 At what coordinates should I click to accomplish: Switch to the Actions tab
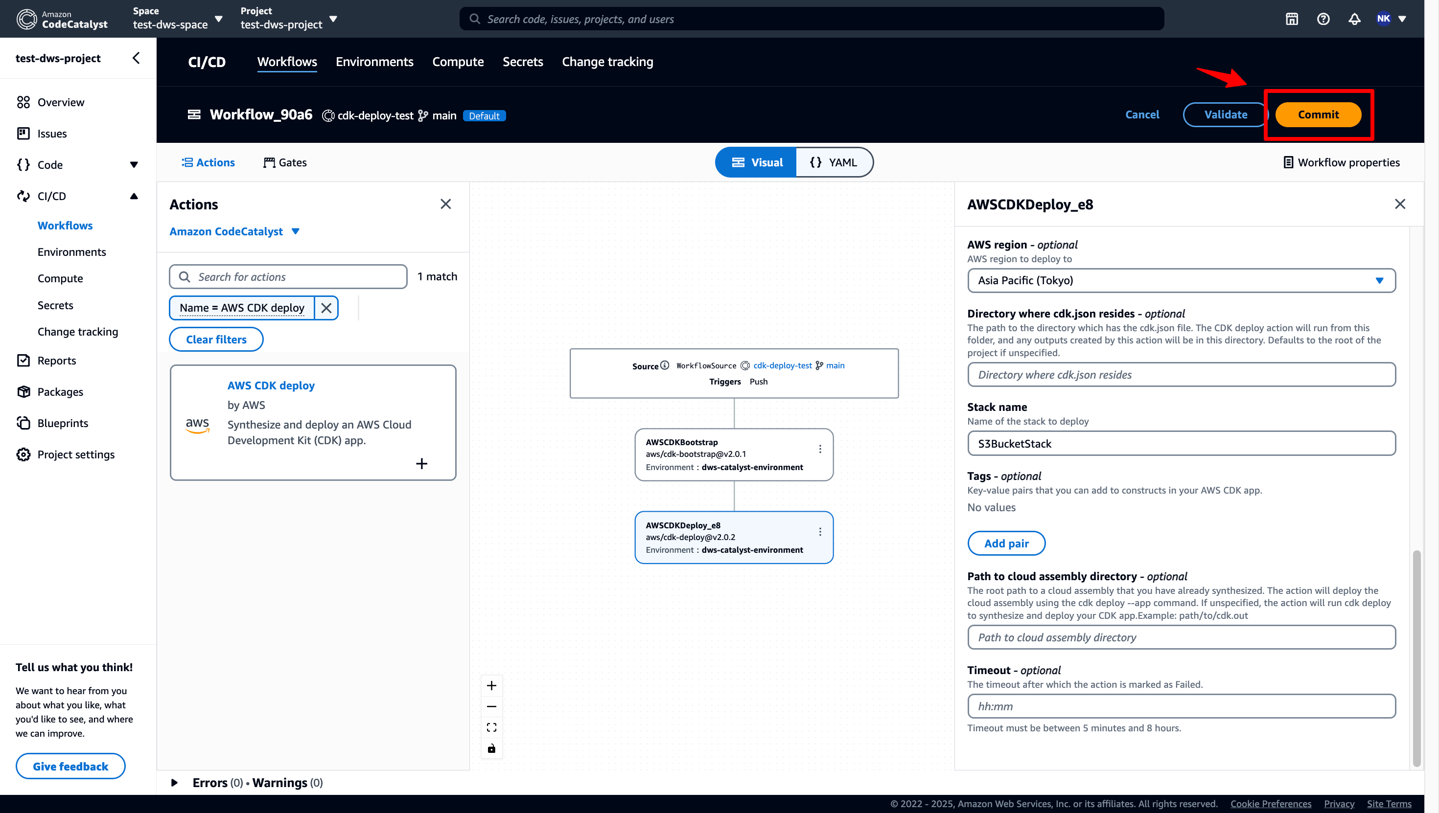[208, 162]
